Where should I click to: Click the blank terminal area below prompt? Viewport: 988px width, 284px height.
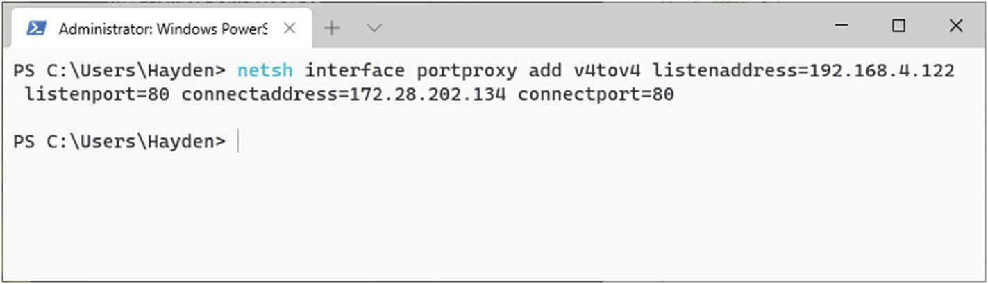point(493,215)
